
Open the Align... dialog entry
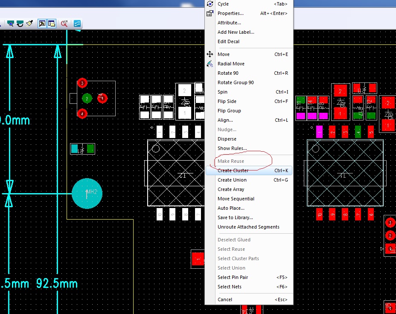pos(225,120)
